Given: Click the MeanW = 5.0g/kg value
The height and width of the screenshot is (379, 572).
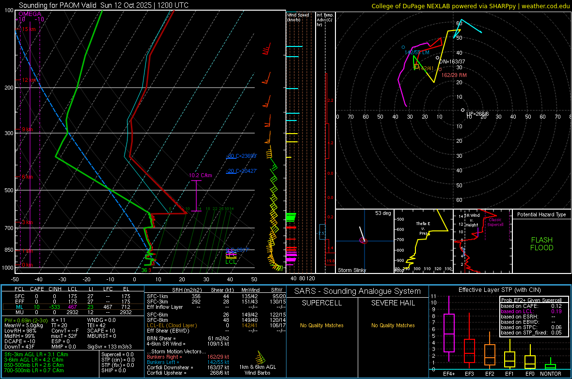Looking at the screenshot, I should pyautogui.click(x=23, y=325).
